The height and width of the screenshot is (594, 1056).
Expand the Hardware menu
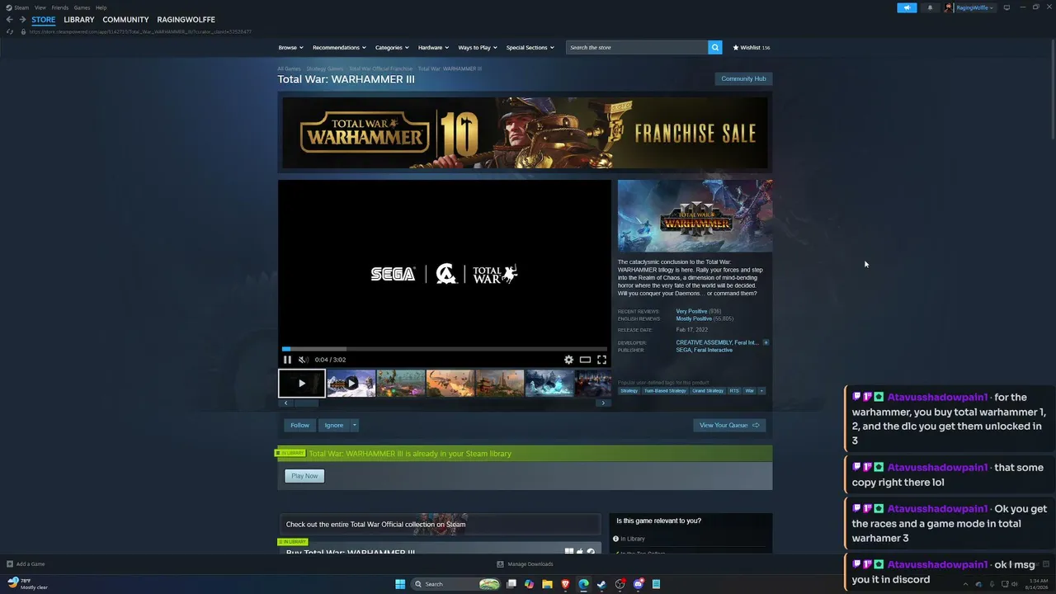(x=433, y=48)
